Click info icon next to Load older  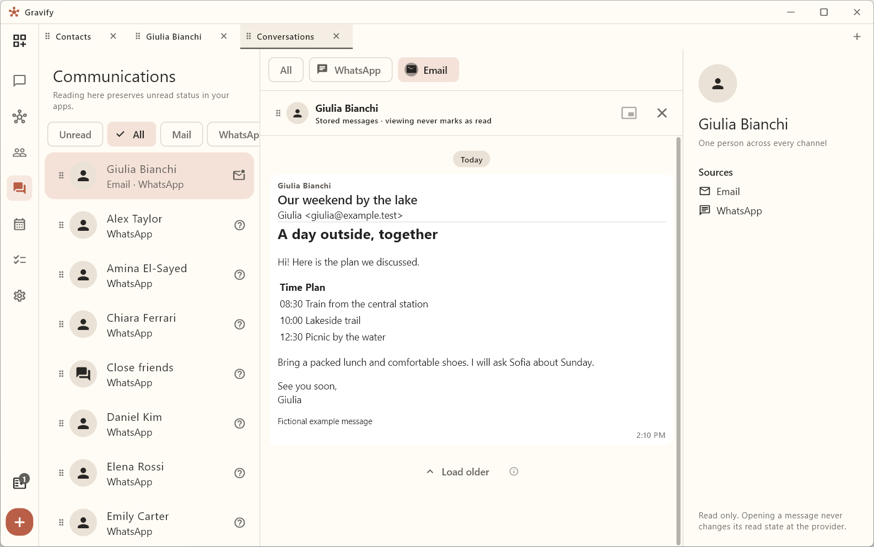(514, 472)
